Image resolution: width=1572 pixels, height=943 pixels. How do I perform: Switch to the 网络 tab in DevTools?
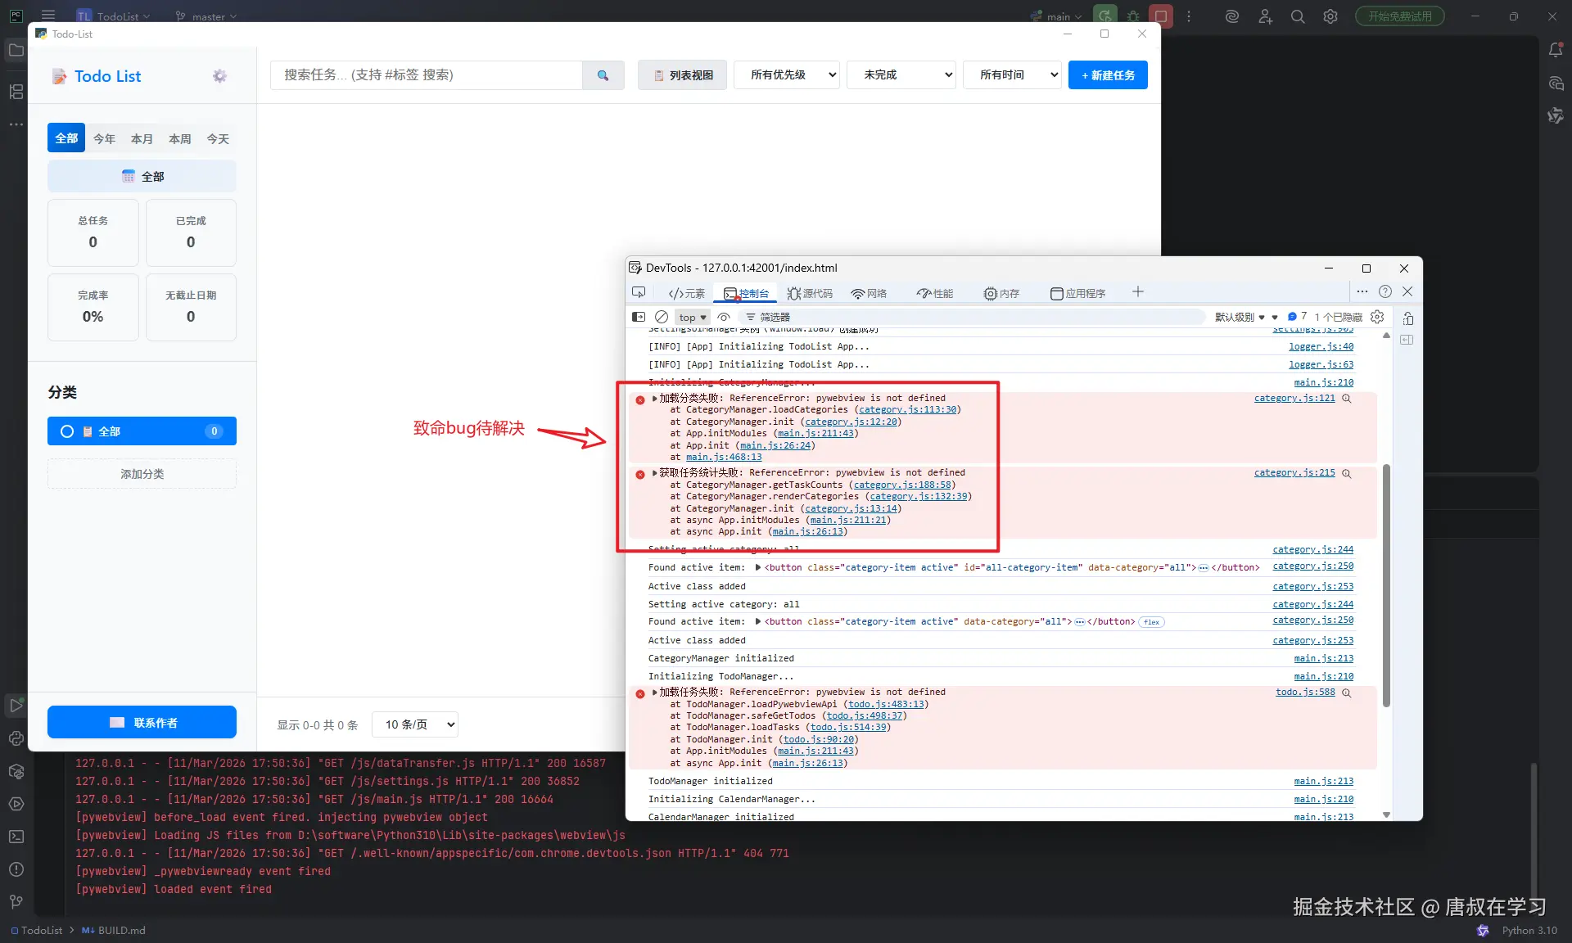[x=869, y=292]
